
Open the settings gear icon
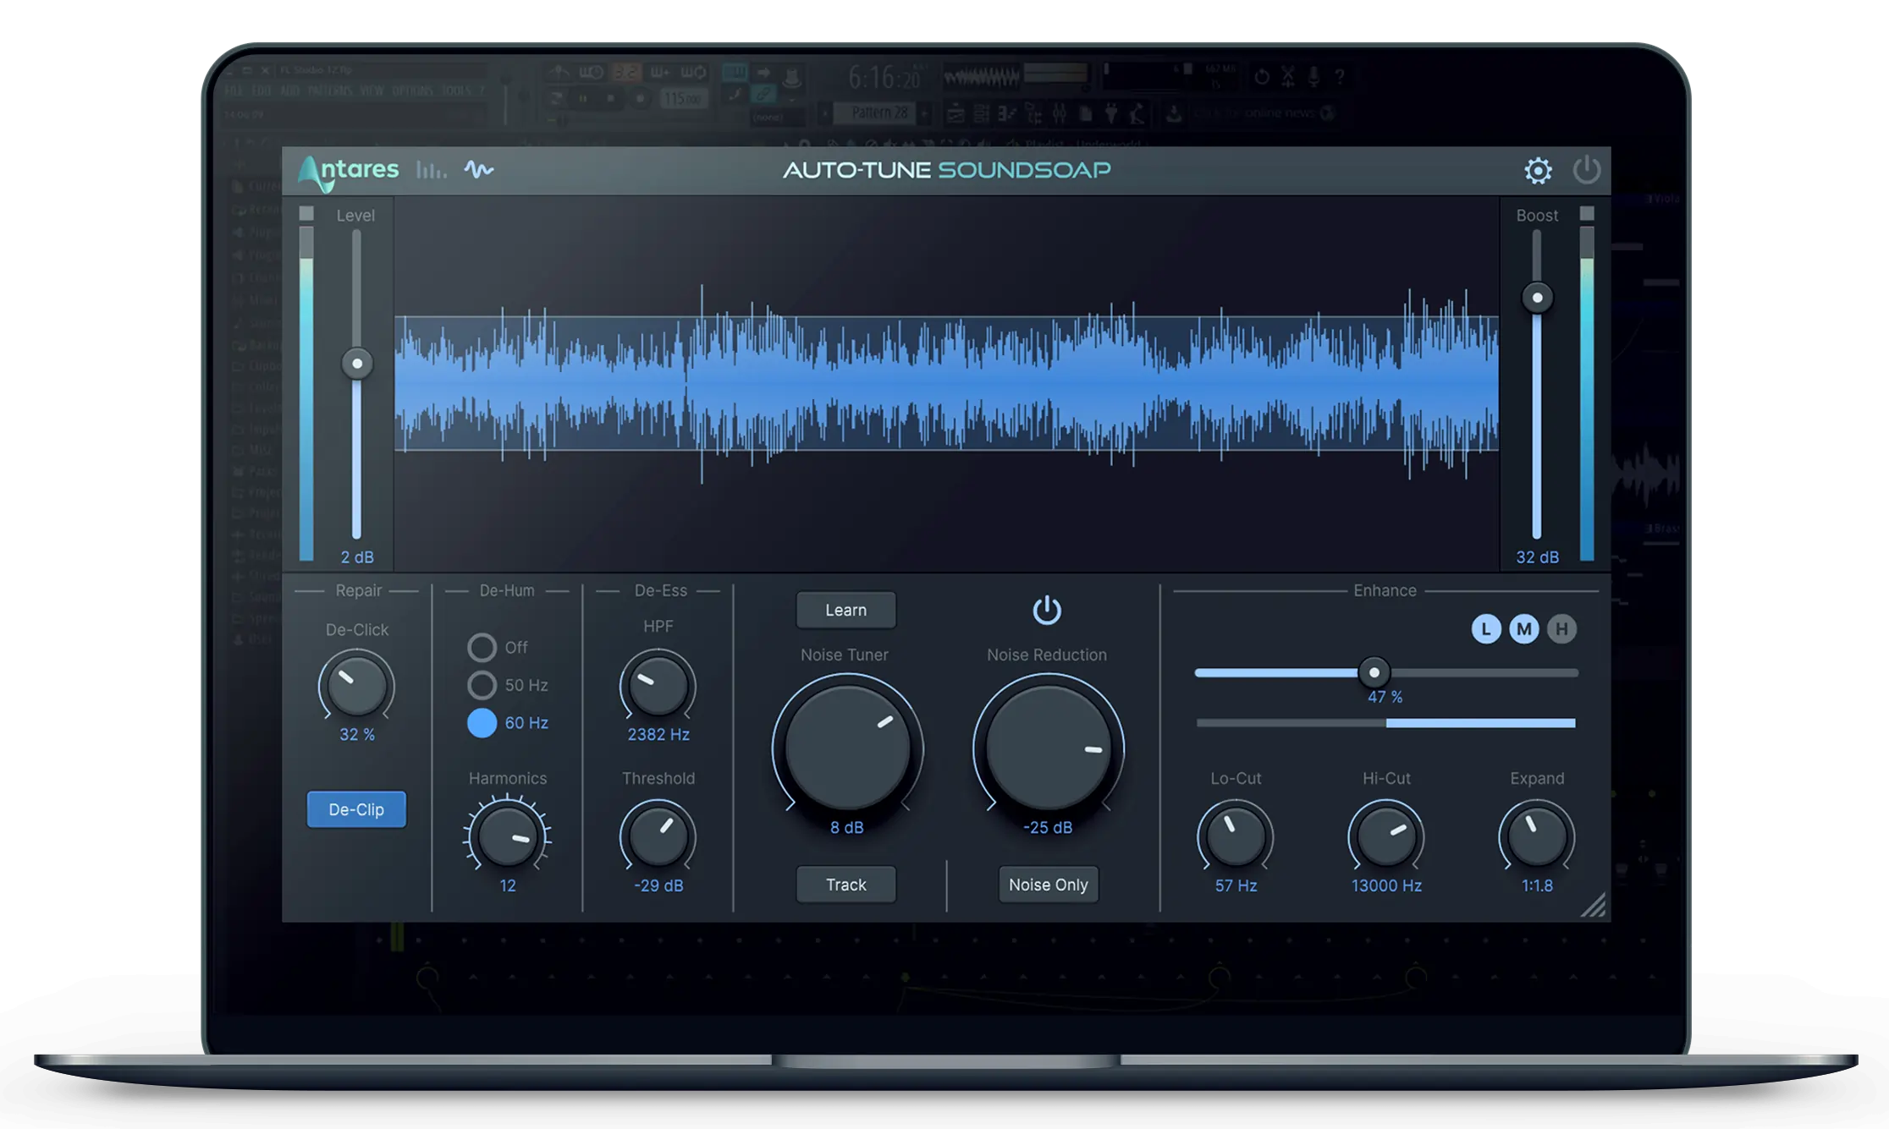tap(1538, 171)
